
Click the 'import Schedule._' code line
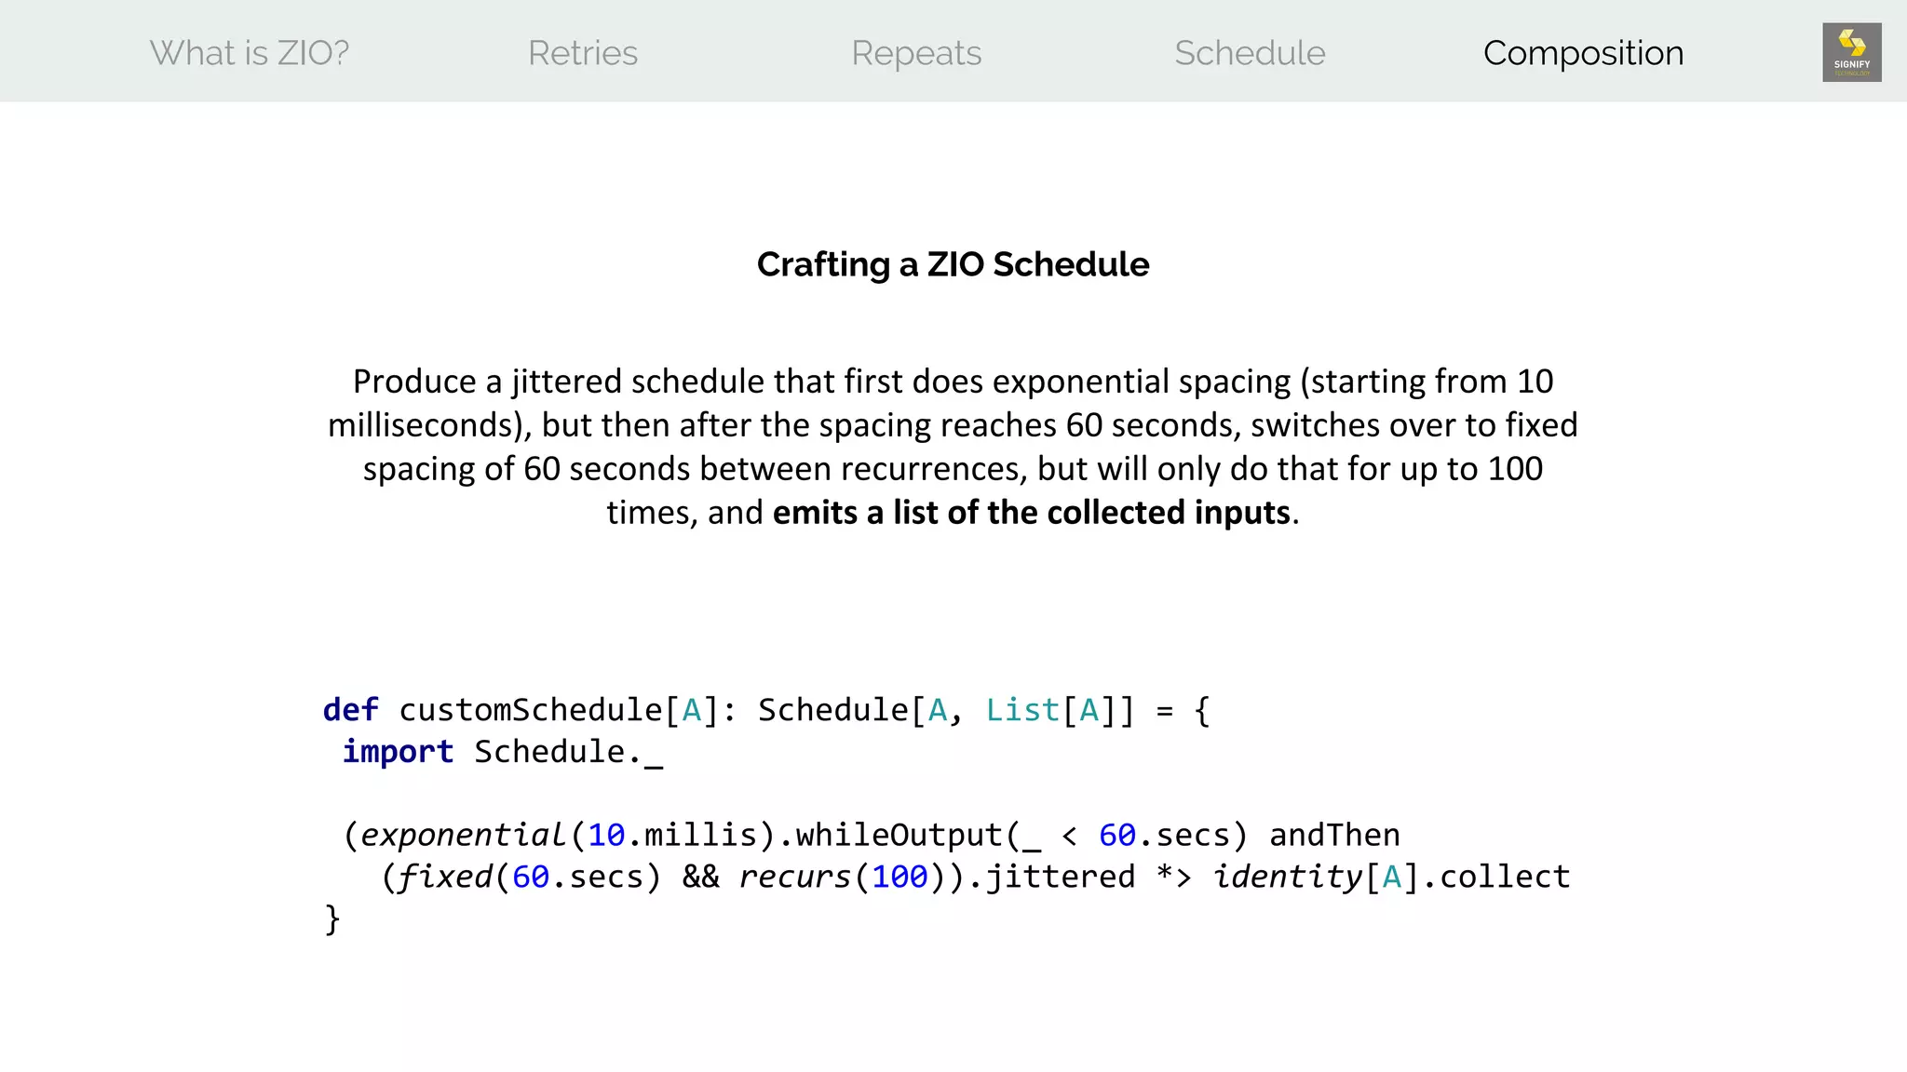(503, 752)
